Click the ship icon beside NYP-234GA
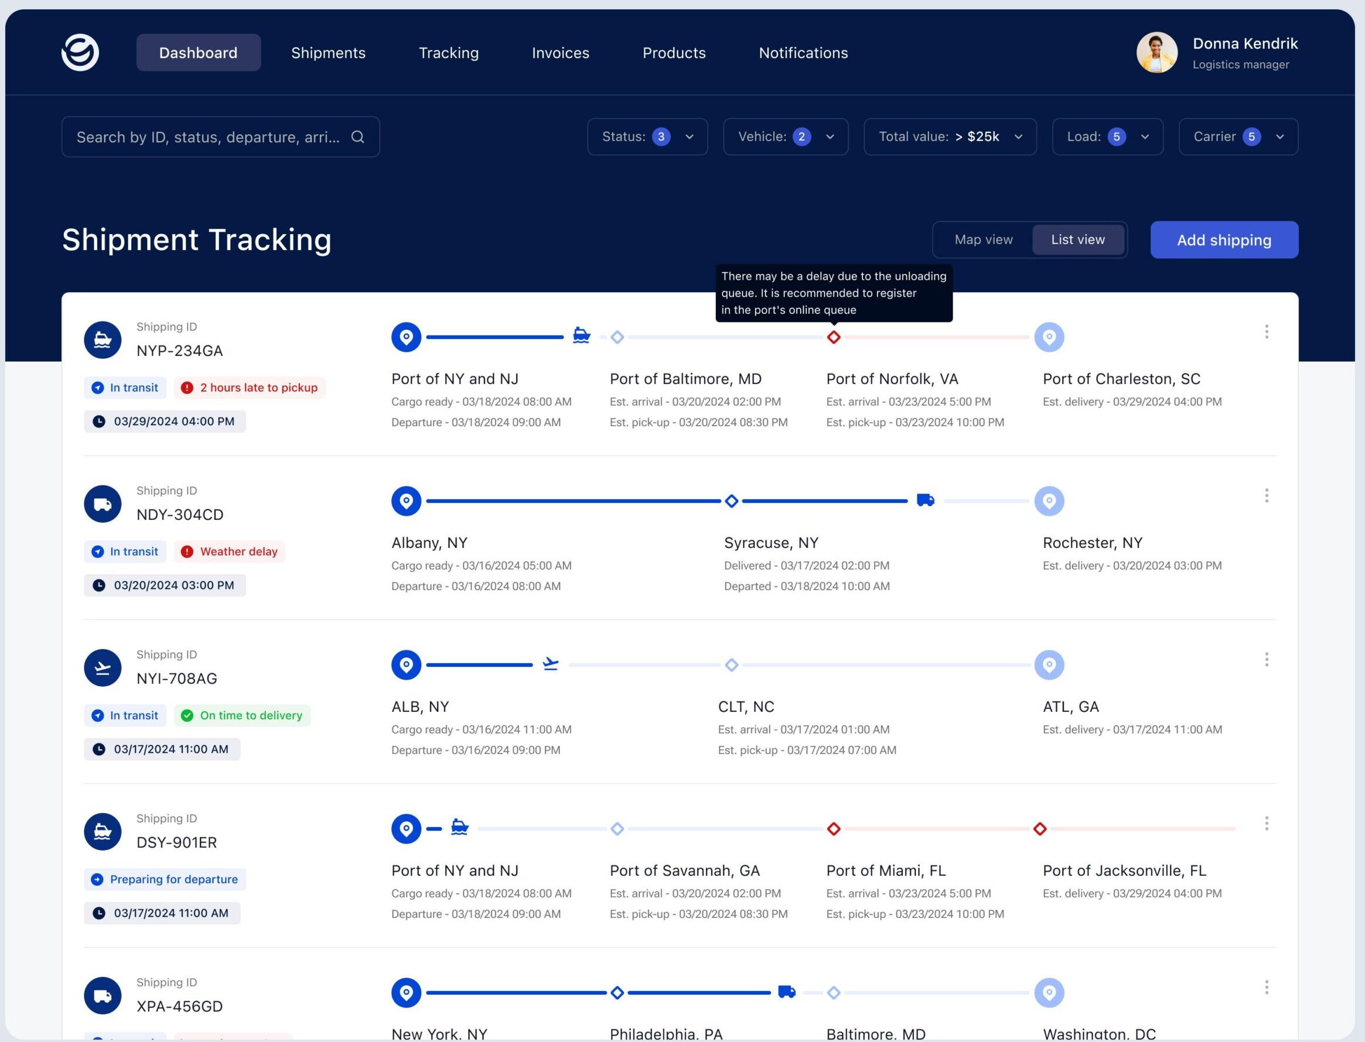Screen dimensions: 1365x1042 coord(103,340)
